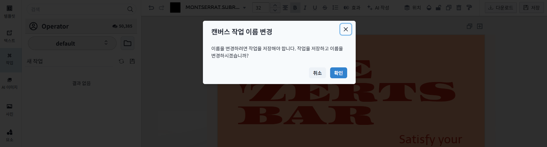Toggle bold formatting
The height and width of the screenshot is (147, 547).
click(295, 7)
